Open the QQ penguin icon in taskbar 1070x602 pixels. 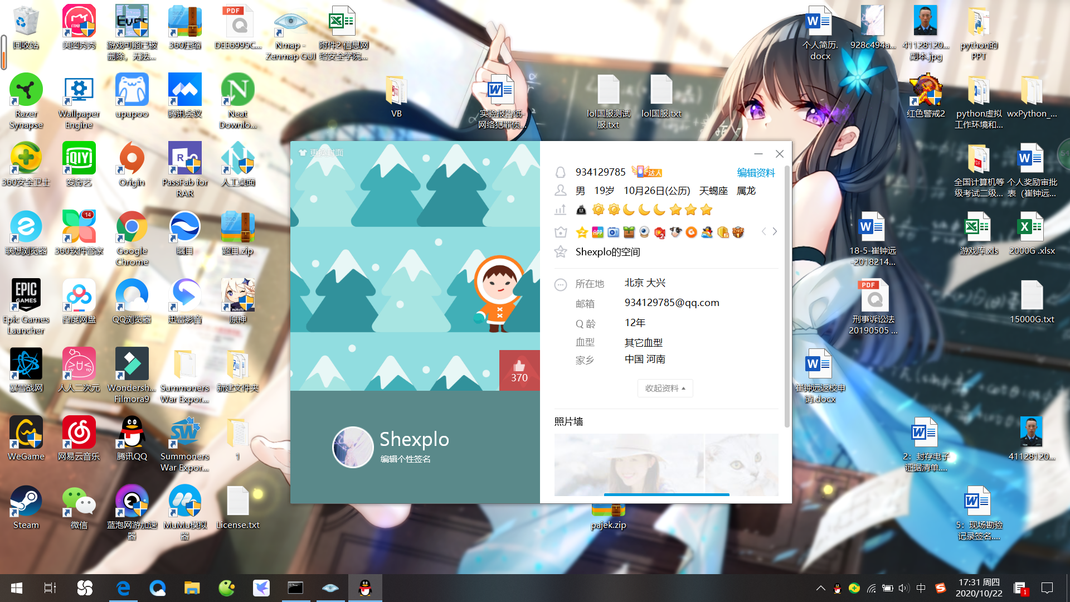(x=365, y=588)
